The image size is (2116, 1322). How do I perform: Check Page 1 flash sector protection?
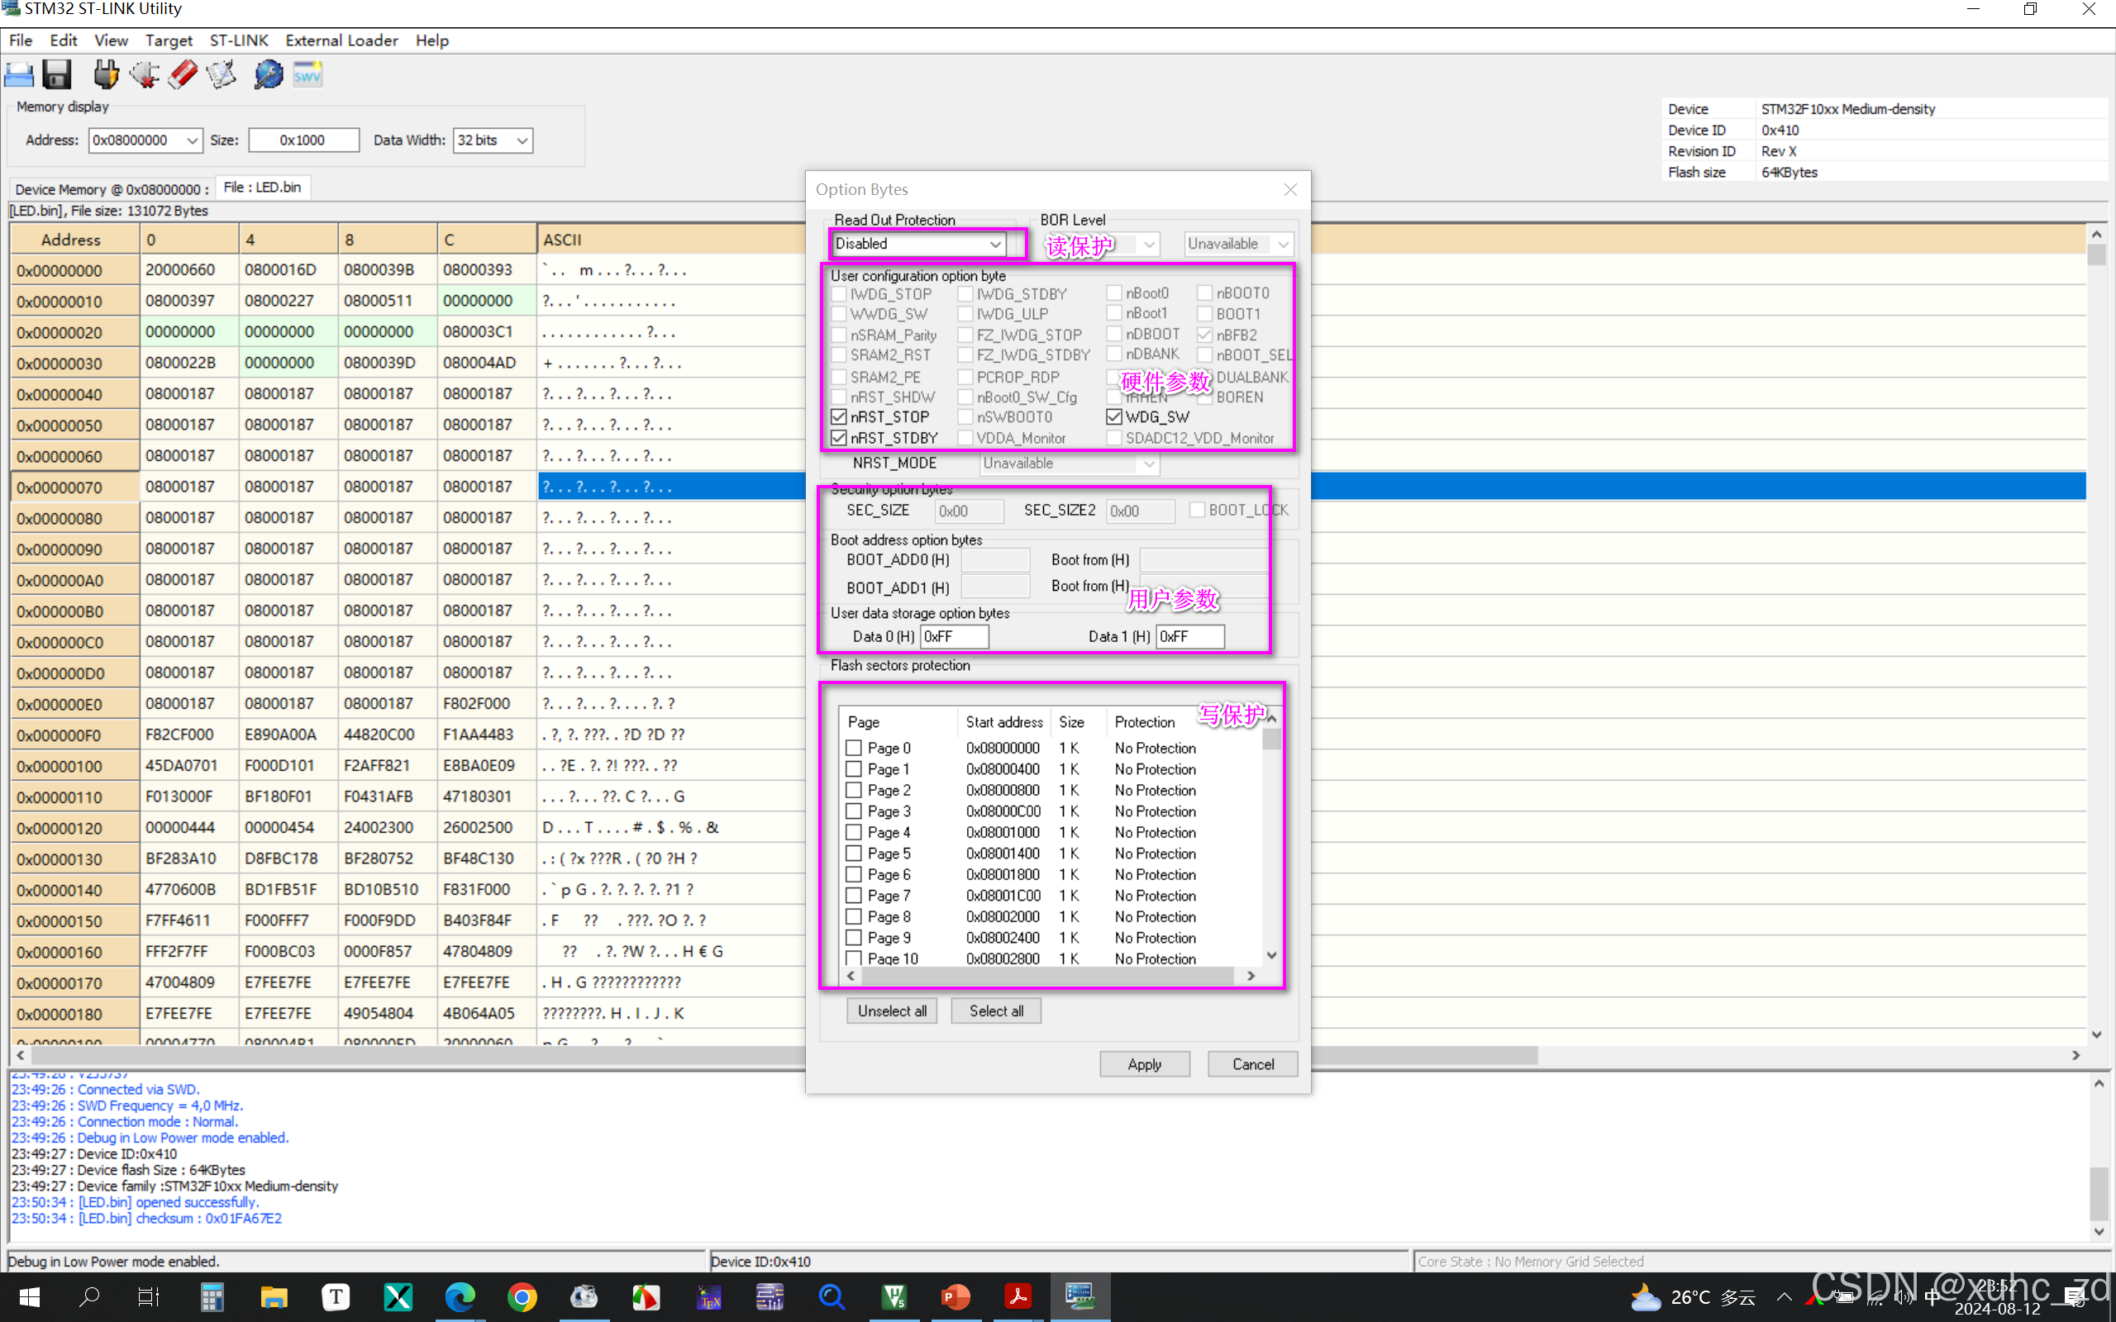point(855,768)
